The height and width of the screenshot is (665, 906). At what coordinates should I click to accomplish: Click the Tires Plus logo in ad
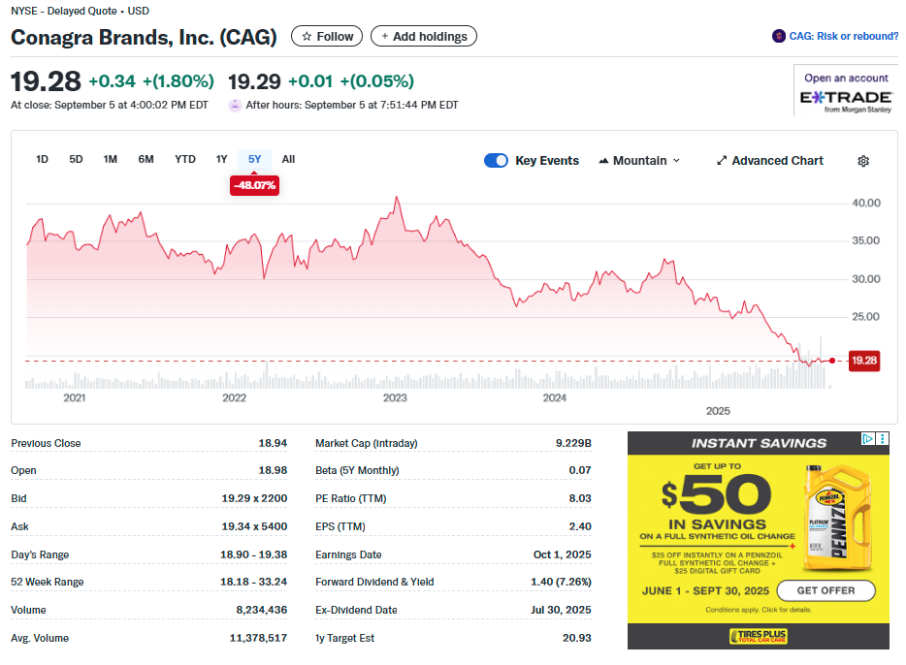[759, 636]
